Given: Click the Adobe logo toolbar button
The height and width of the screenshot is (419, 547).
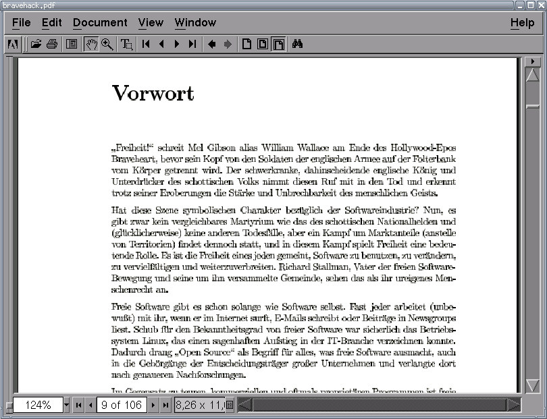Looking at the screenshot, I should pyautogui.click(x=13, y=45).
